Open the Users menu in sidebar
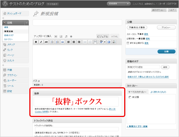179x137 pixels. [15, 80]
